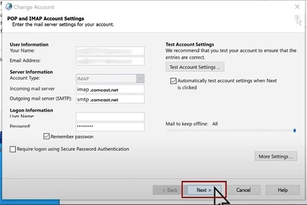The height and width of the screenshot is (205, 307).
Task: Click the 'Test Account Settings' heading text
Action: (x=190, y=45)
